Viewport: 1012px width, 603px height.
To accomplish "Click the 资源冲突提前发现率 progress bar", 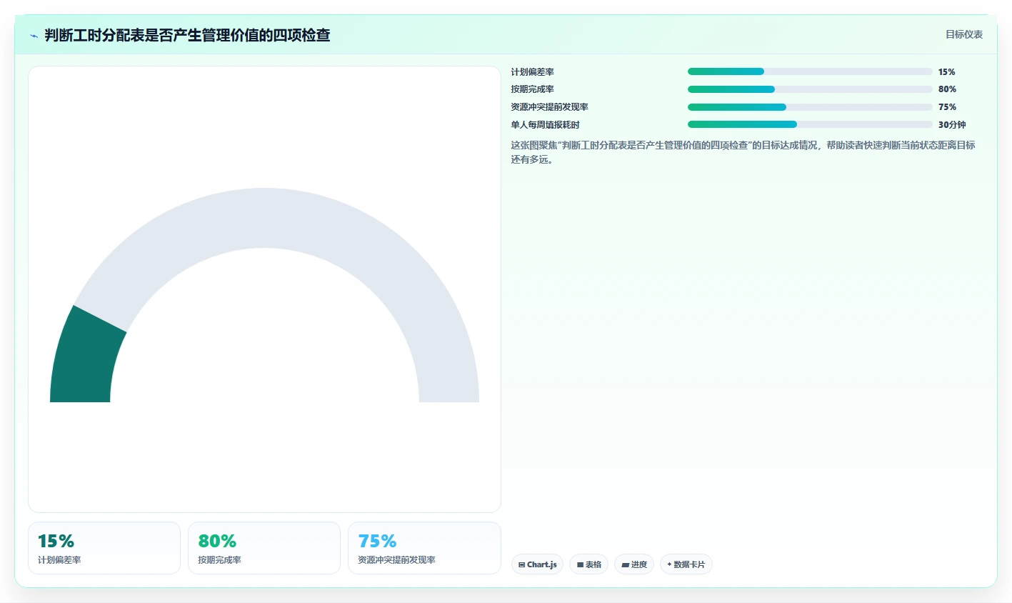I will pyautogui.click(x=810, y=107).
